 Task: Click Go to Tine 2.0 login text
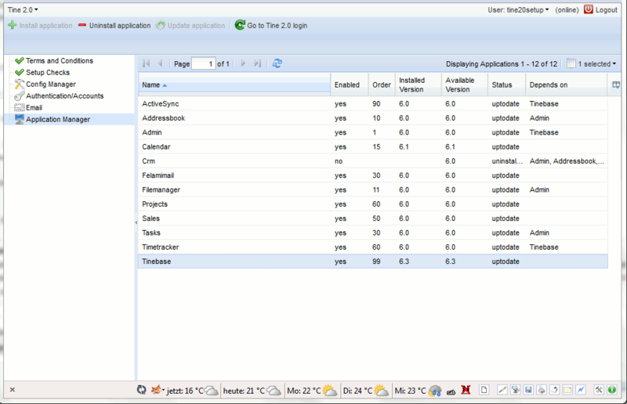point(277,26)
